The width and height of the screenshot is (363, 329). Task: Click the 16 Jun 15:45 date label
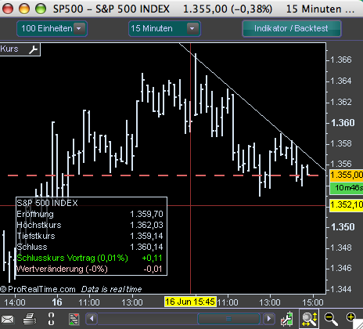pos(190,302)
